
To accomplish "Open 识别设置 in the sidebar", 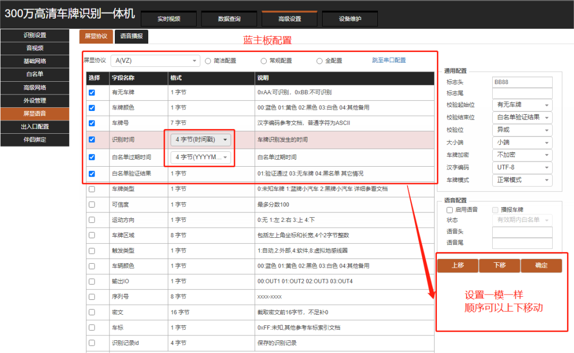I will click(x=35, y=35).
